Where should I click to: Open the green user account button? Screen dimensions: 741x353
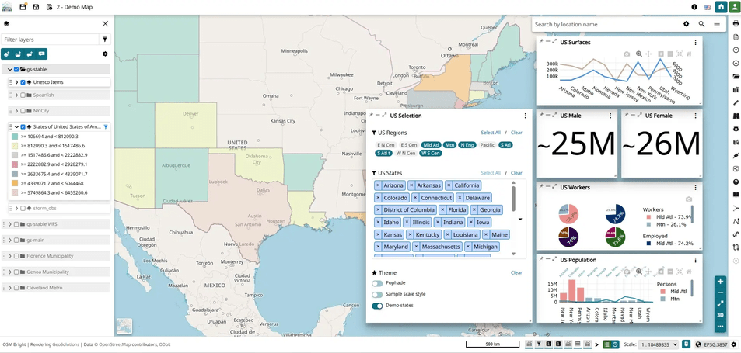pos(734,7)
